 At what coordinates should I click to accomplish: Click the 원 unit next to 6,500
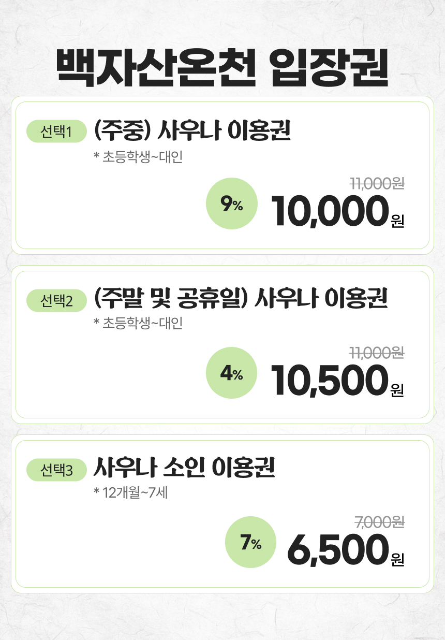pos(397,559)
